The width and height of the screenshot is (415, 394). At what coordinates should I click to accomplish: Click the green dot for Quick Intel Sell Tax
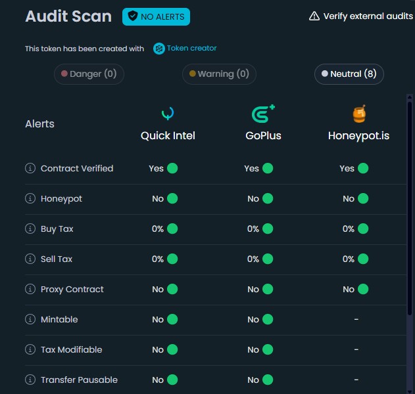(x=172, y=259)
